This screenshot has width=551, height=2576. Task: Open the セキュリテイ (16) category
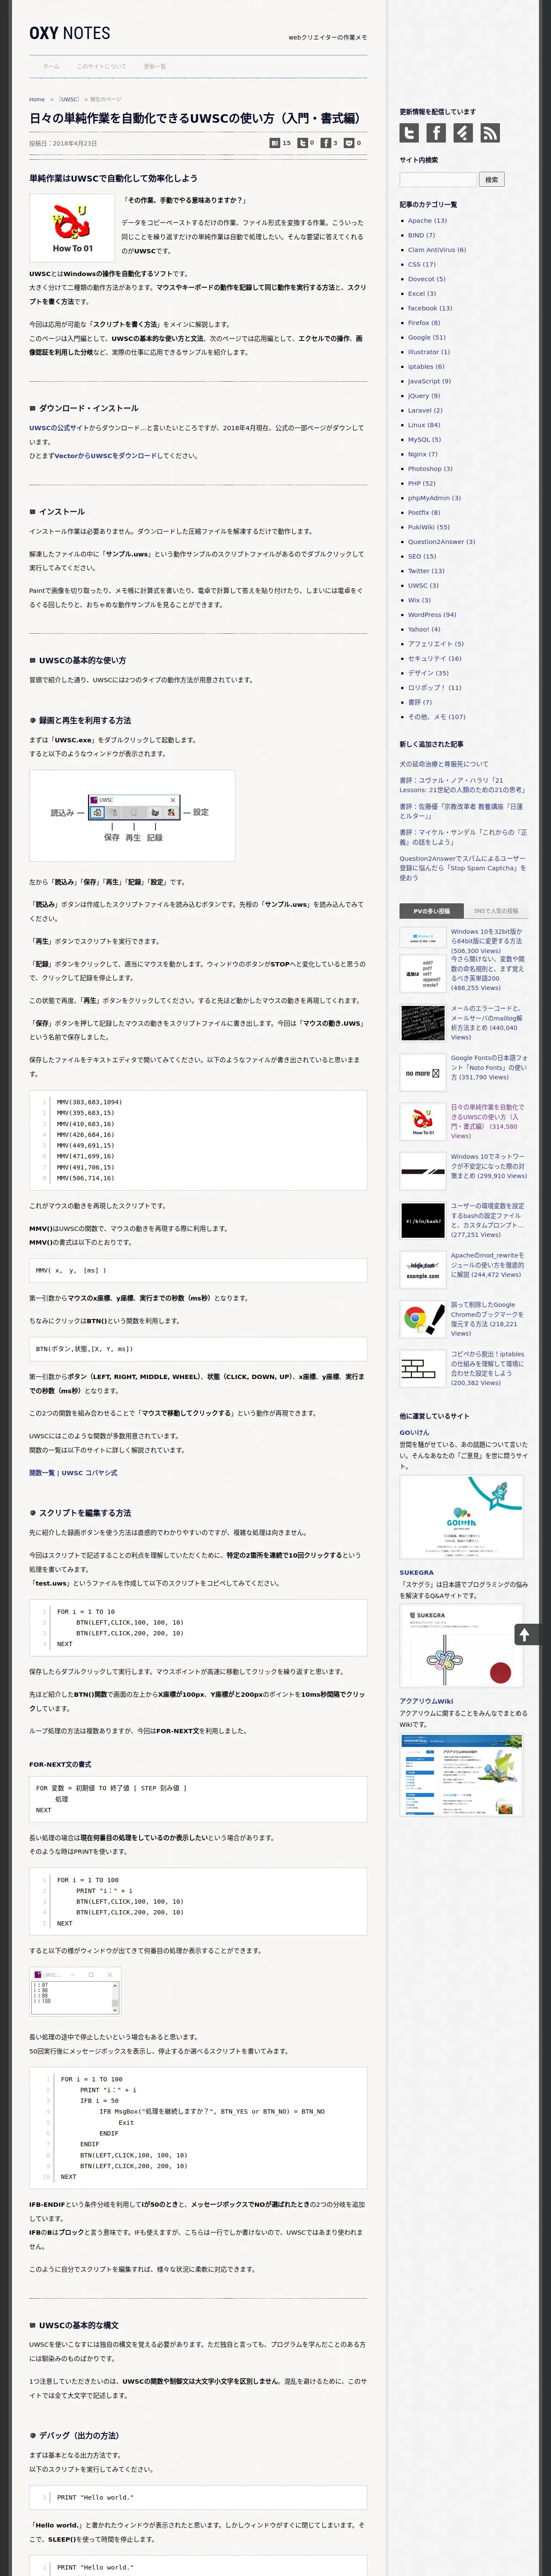(x=435, y=659)
